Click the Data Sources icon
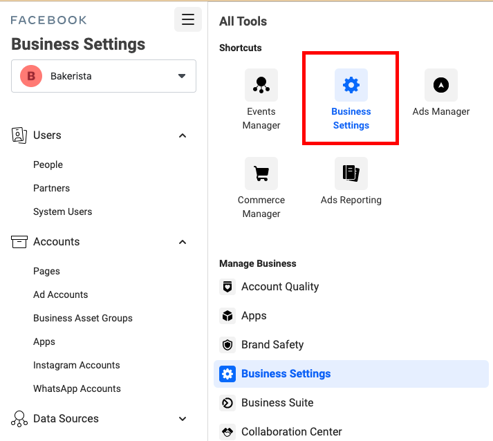Image resolution: width=493 pixels, height=441 pixels. pos(19,419)
